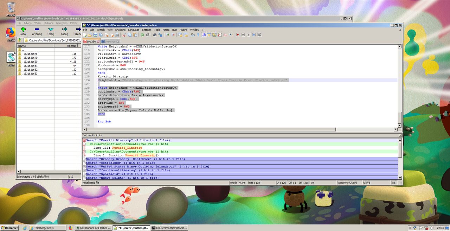Click the New file icon in Notepad++ toolbar
This screenshot has width=450, height=231.
(85, 35)
